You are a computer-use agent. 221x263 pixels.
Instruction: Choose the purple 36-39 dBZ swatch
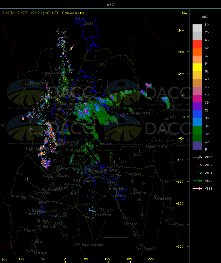197,106
